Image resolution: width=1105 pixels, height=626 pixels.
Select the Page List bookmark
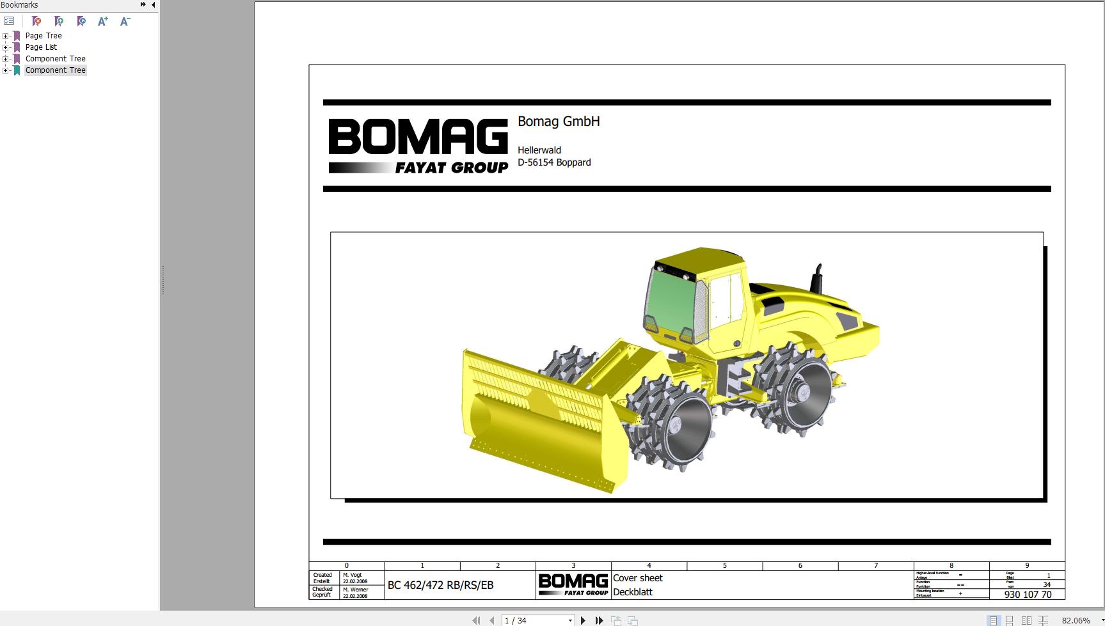pyautogui.click(x=41, y=47)
